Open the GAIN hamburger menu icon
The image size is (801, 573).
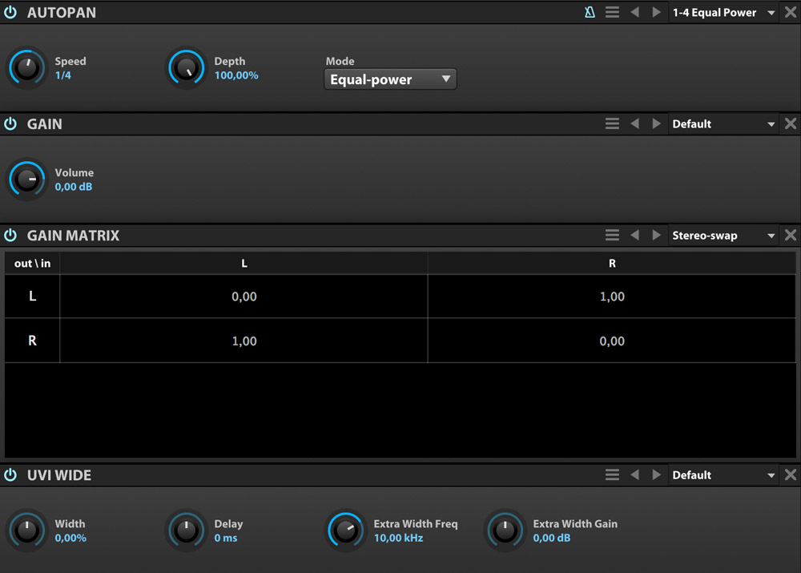pyautogui.click(x=612, y=123)
